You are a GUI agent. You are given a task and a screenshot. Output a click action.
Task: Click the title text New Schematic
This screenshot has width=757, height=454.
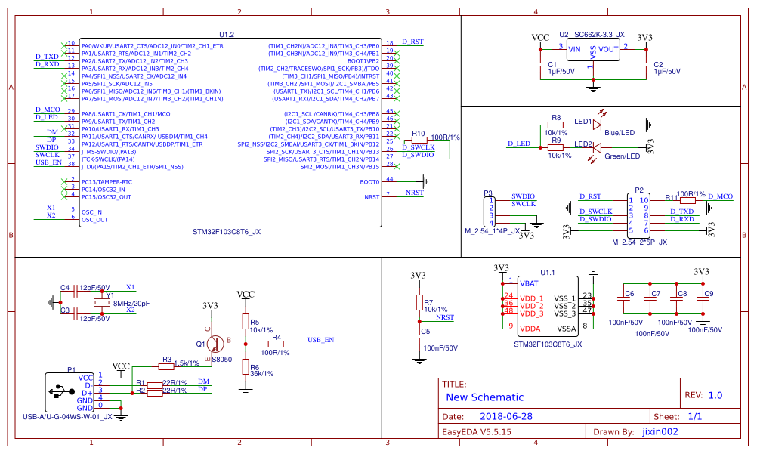[485, 397]
